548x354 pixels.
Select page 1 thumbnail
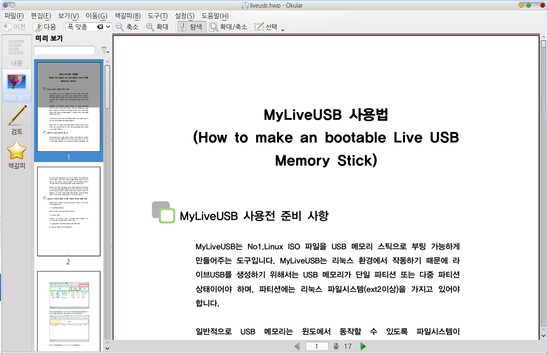pos(69,107)
